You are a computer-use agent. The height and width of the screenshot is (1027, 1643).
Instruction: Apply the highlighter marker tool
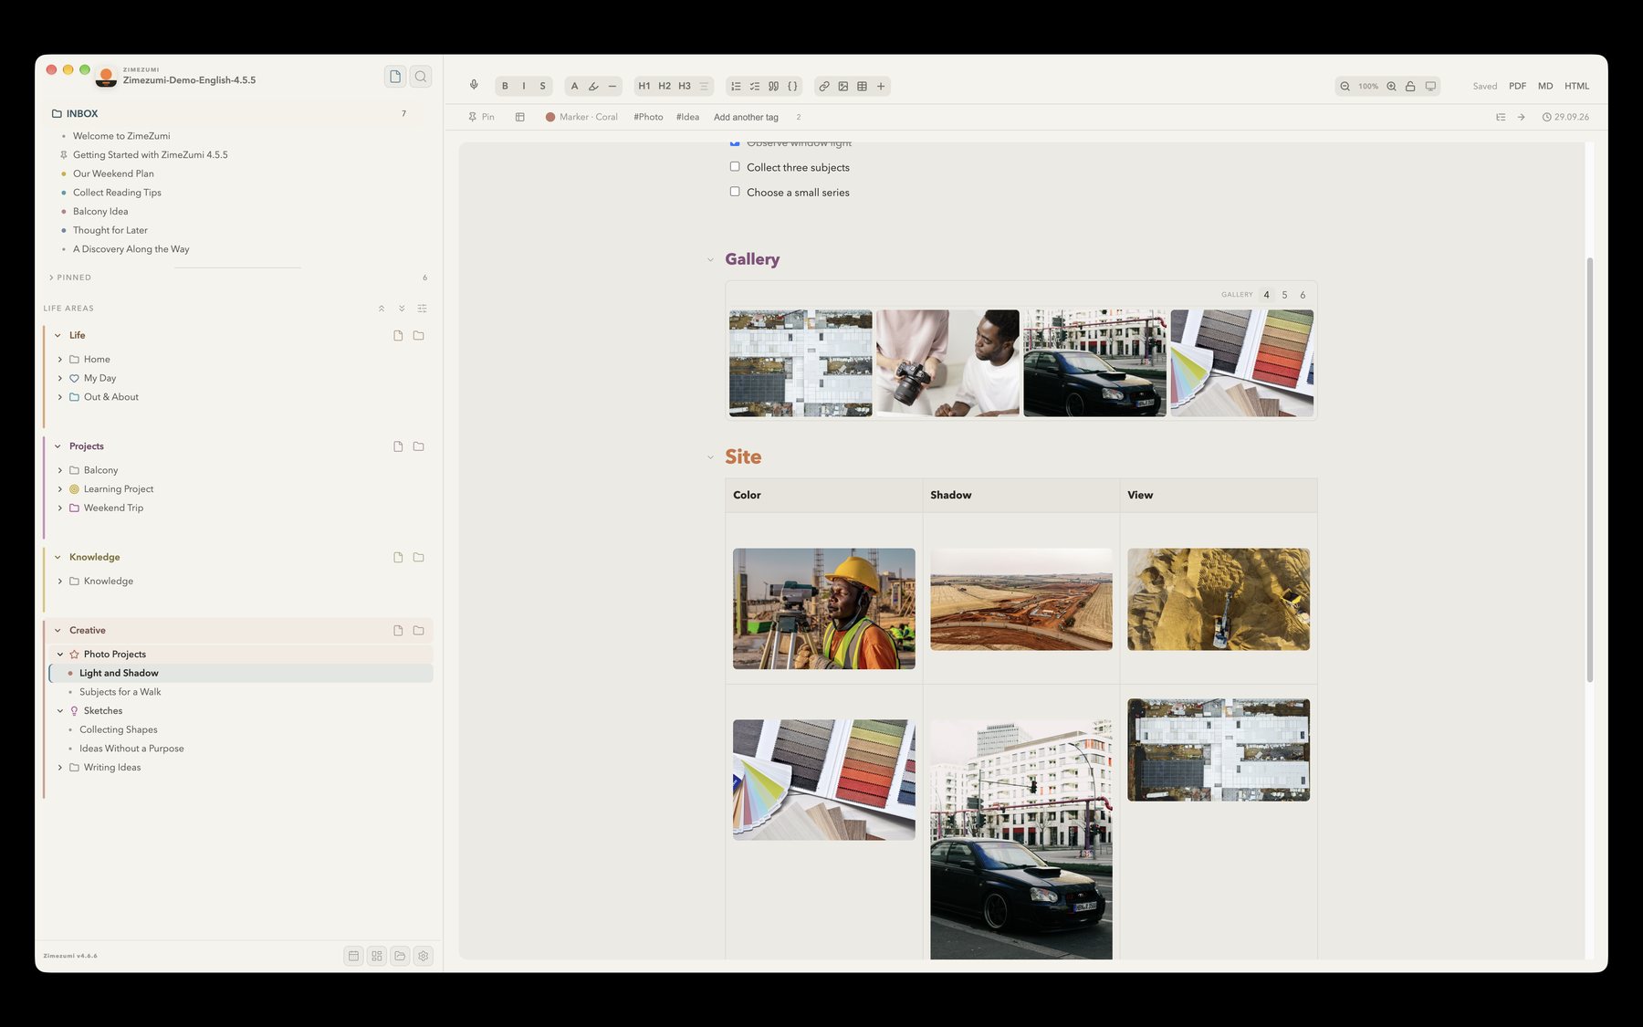click(x=593, y=86)
